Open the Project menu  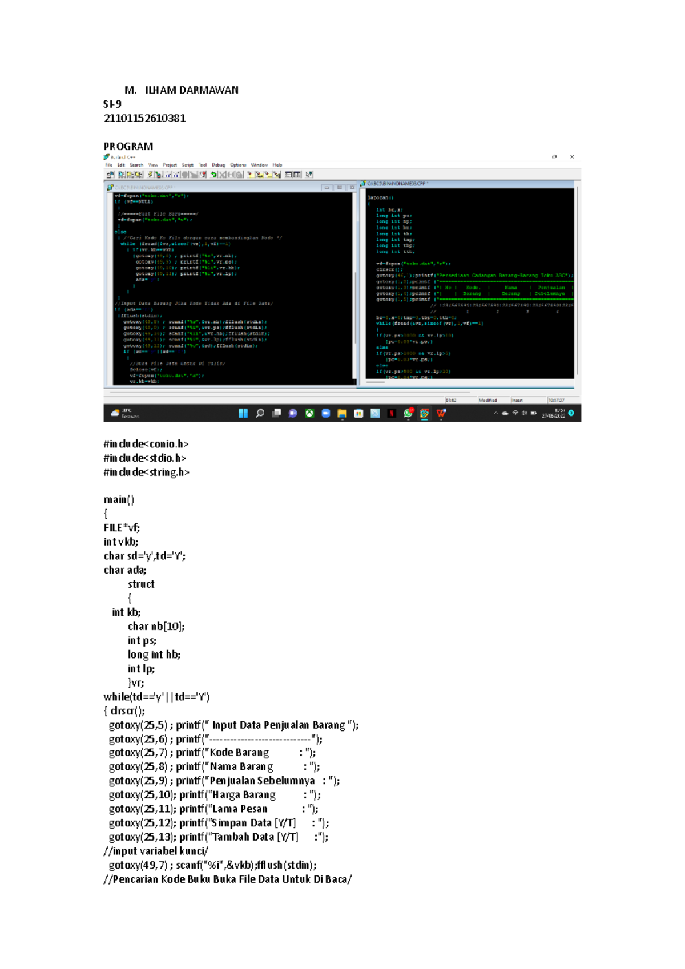[170, 165]
